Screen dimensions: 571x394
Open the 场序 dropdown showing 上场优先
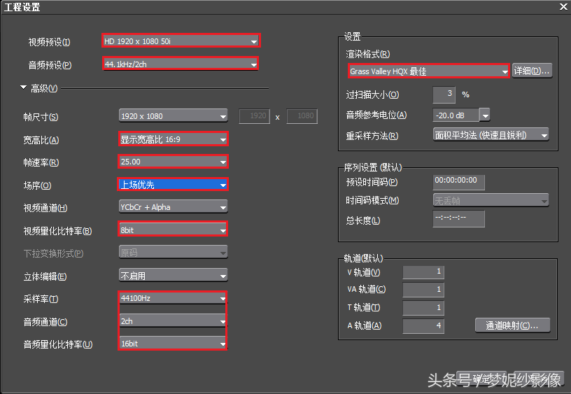(x=173, y=185)
